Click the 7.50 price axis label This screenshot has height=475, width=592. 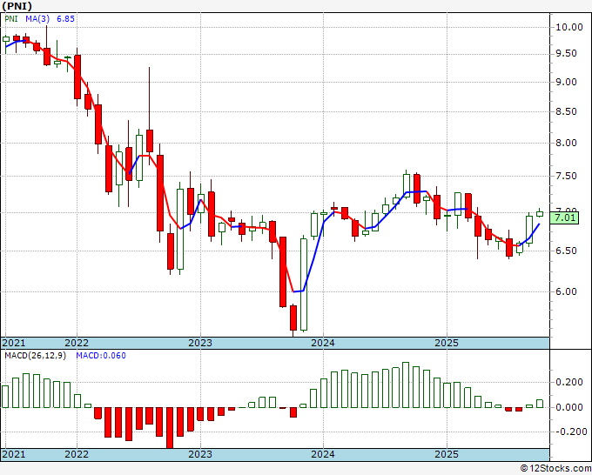[566, 177]
